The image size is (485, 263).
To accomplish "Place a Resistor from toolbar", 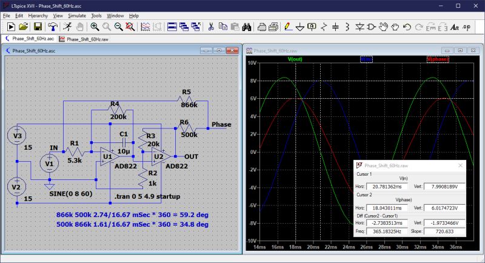I will pos(324,27).
